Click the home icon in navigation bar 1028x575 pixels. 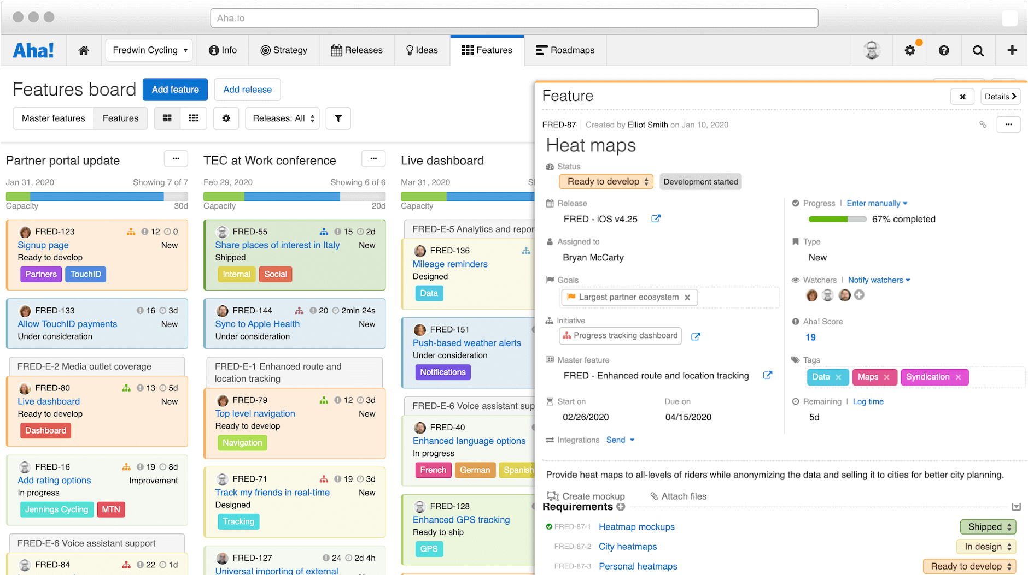point(84,50)
